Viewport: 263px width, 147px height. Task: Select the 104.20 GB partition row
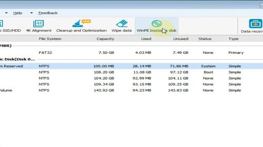[x=131, y=78]
